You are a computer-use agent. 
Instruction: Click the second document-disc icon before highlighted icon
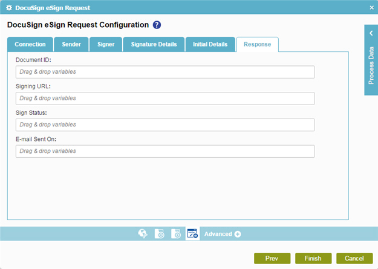[x=176, y=233]
